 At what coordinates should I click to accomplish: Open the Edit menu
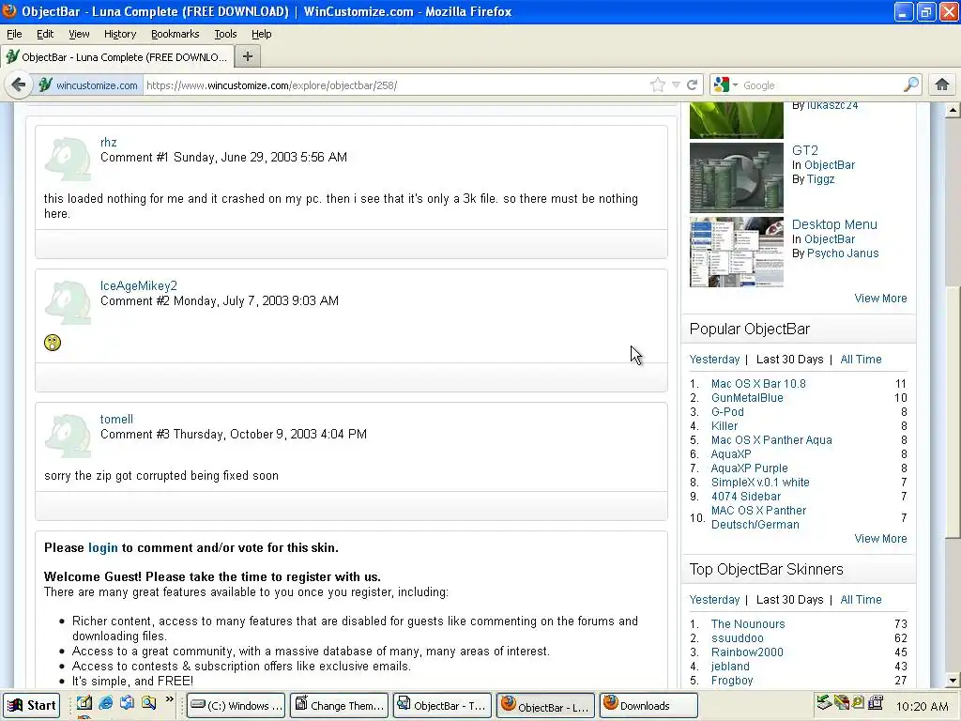coord(45,34)
